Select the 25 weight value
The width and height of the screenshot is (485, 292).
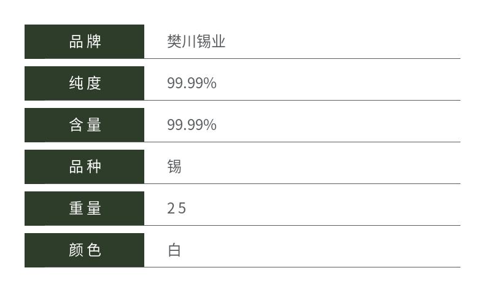pos(176,208)
